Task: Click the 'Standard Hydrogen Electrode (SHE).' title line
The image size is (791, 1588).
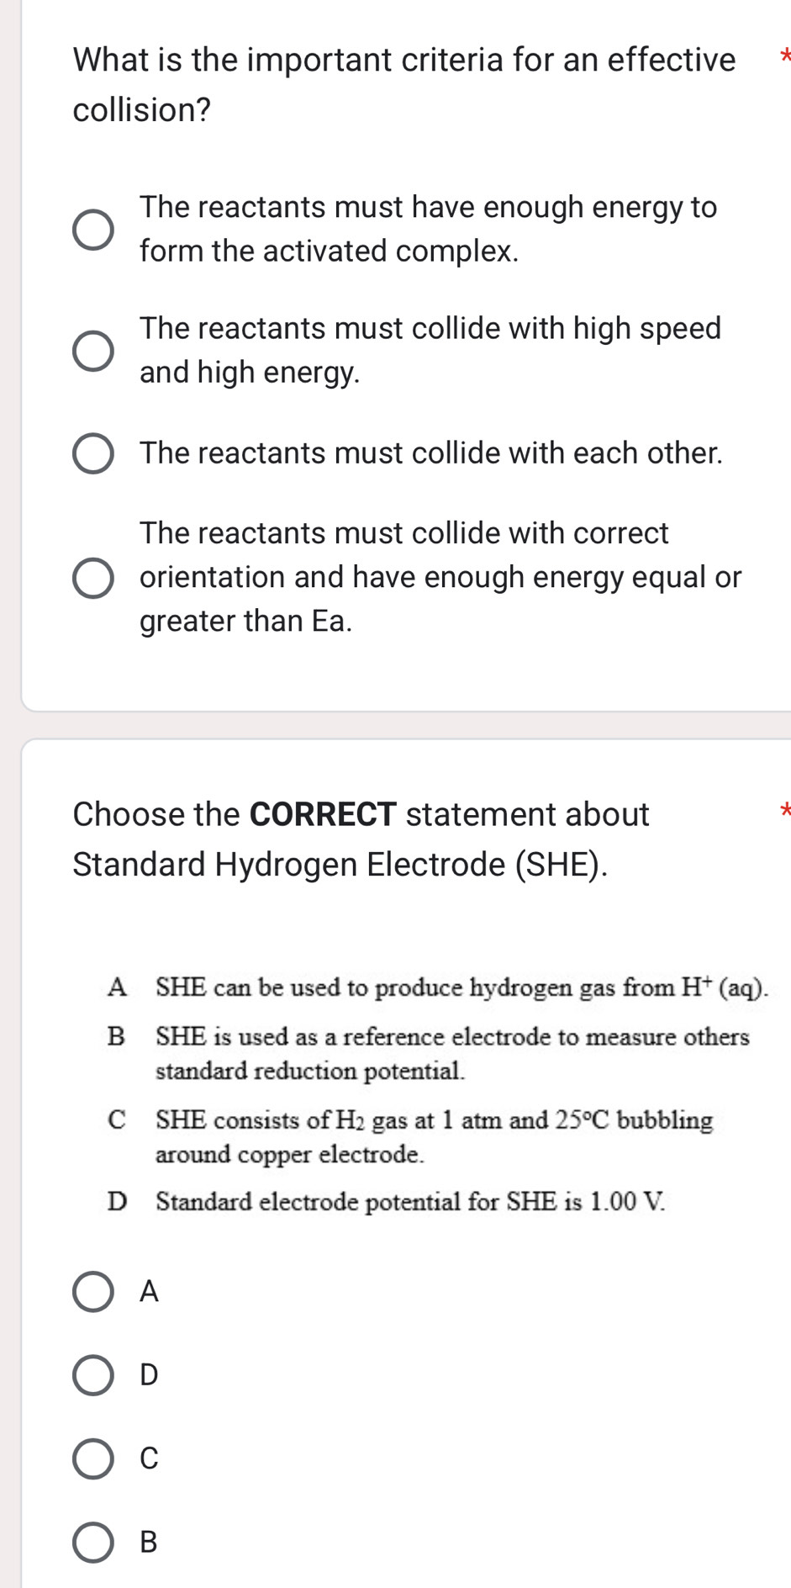Action: 340,865
